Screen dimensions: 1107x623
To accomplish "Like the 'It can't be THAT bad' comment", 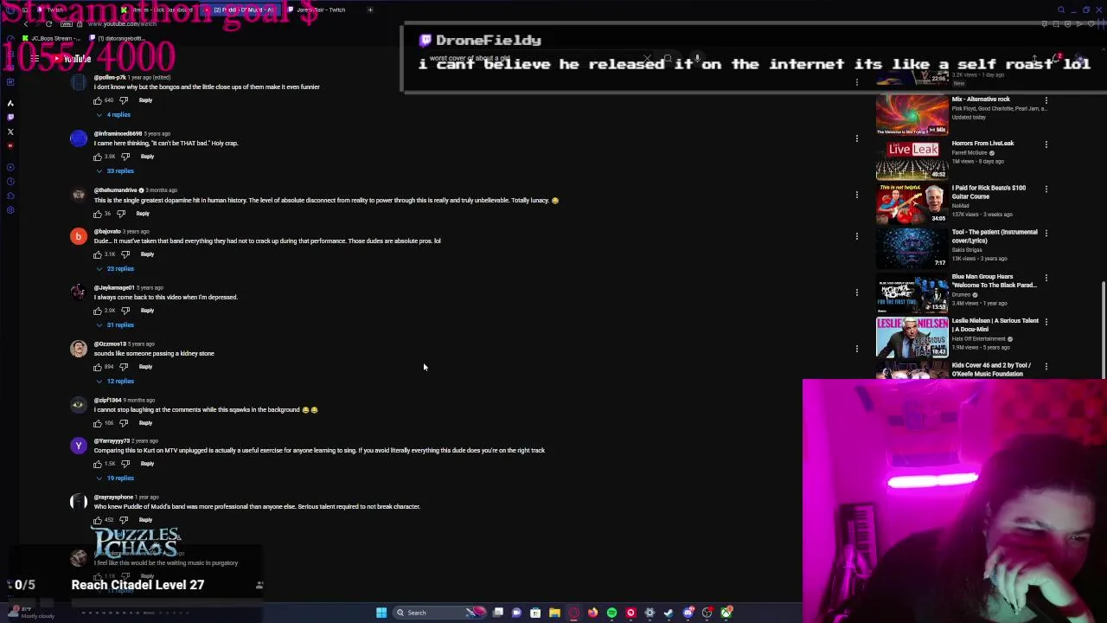I will coord(98,157).
